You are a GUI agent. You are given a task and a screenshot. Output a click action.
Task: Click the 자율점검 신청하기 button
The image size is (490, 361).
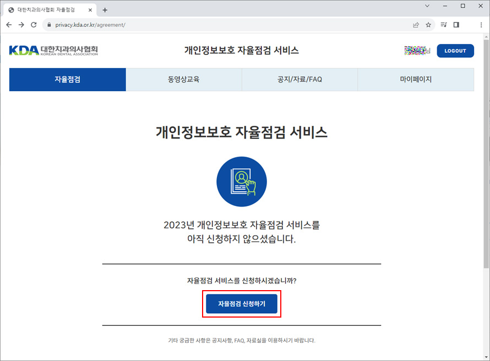pyautogui.click(x=241, y=304)
